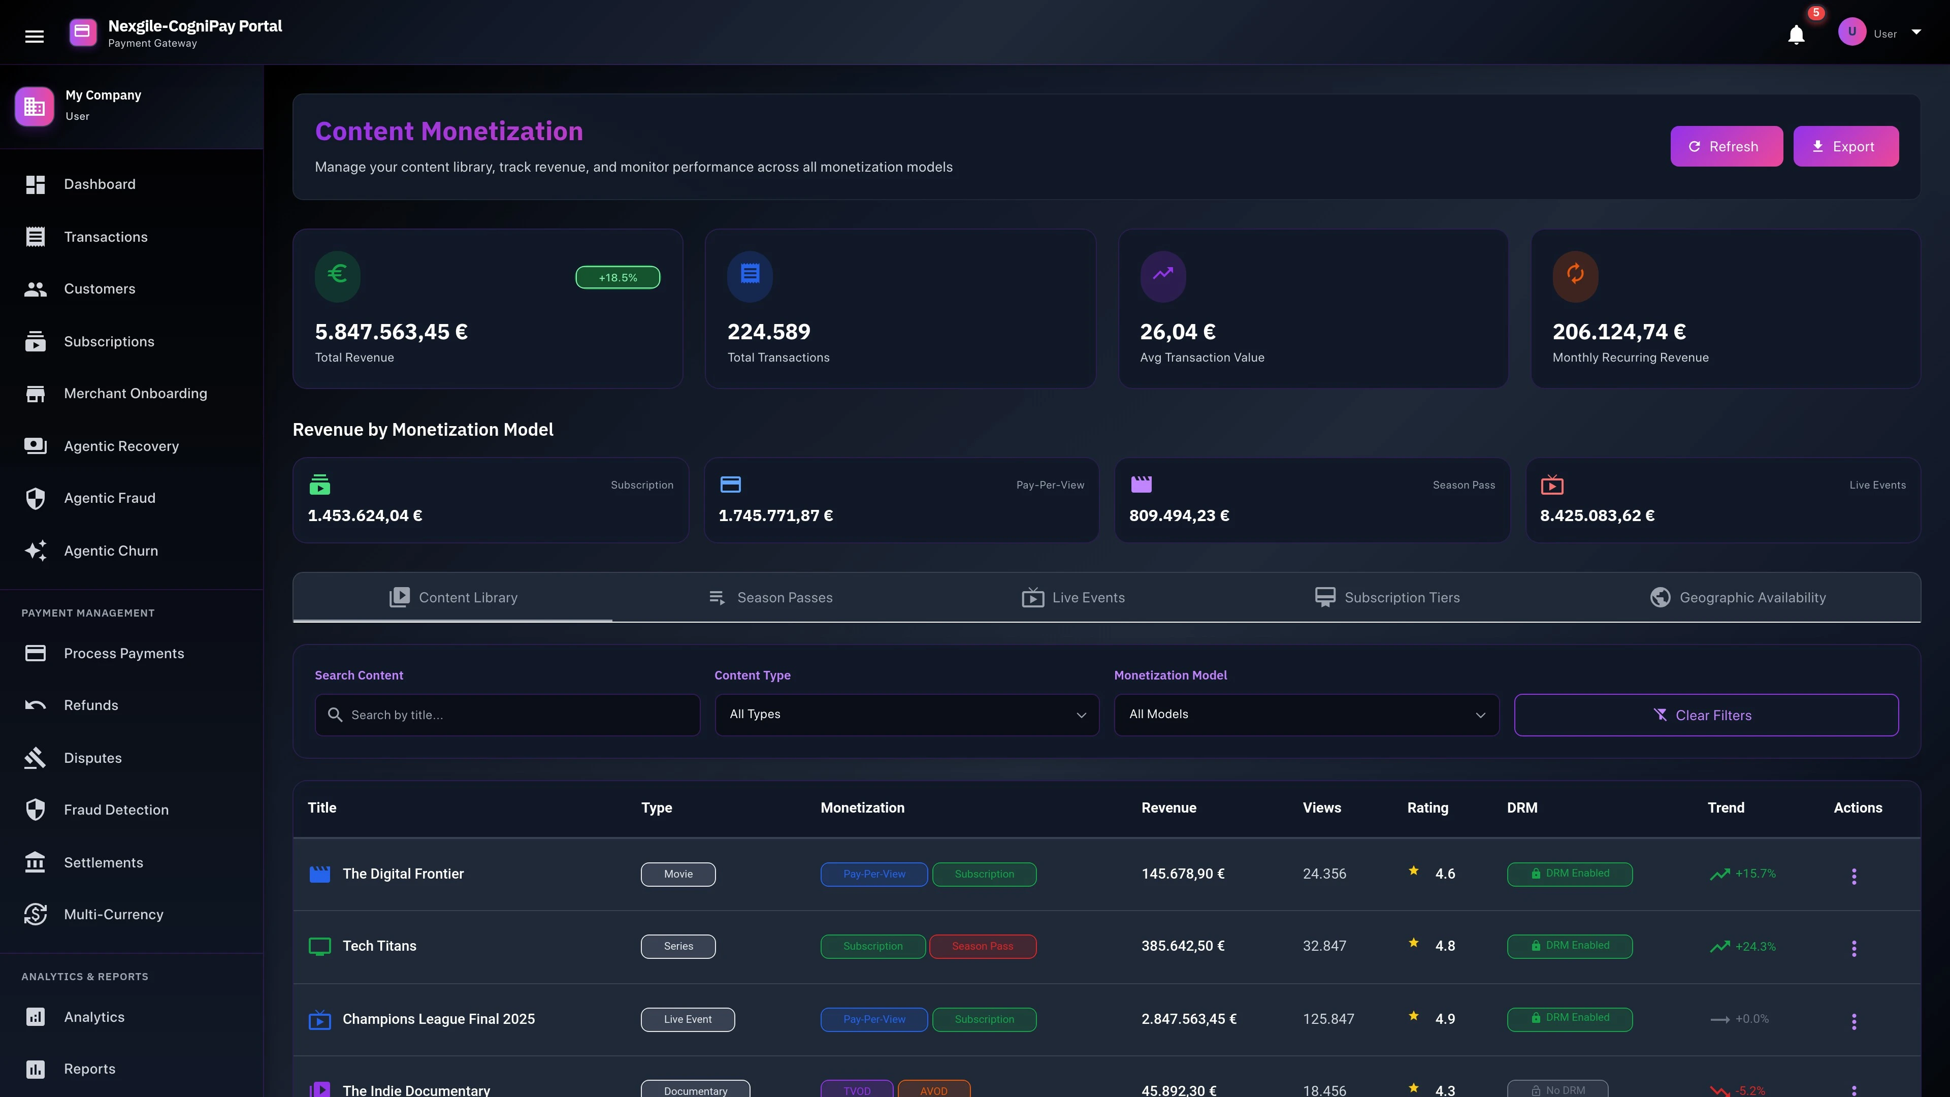Image resolution: width=1950 pixels, height=1097 pixels.
Task: Open the Fraud Detection section
Action: pos(116,810)
